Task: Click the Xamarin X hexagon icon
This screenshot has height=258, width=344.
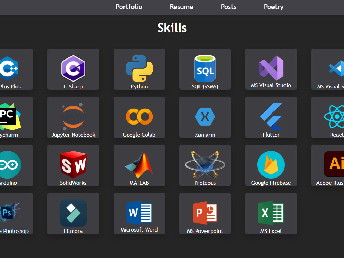Action: pyautogui.click(x=205, y=117)
